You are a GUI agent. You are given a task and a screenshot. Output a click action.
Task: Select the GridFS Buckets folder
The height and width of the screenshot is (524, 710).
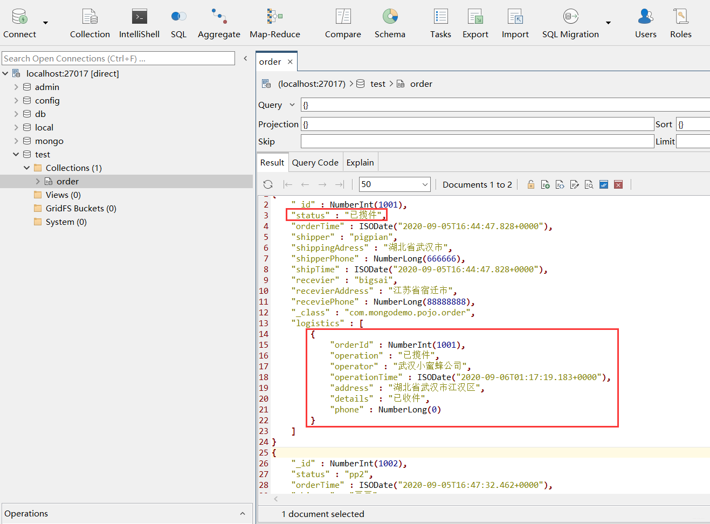click(x=81, y=208)
